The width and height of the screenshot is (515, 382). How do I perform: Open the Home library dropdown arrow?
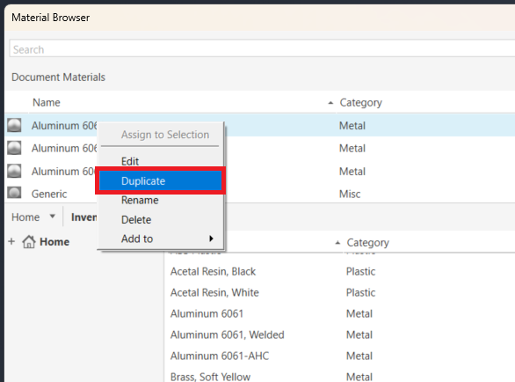coord(52,217)
